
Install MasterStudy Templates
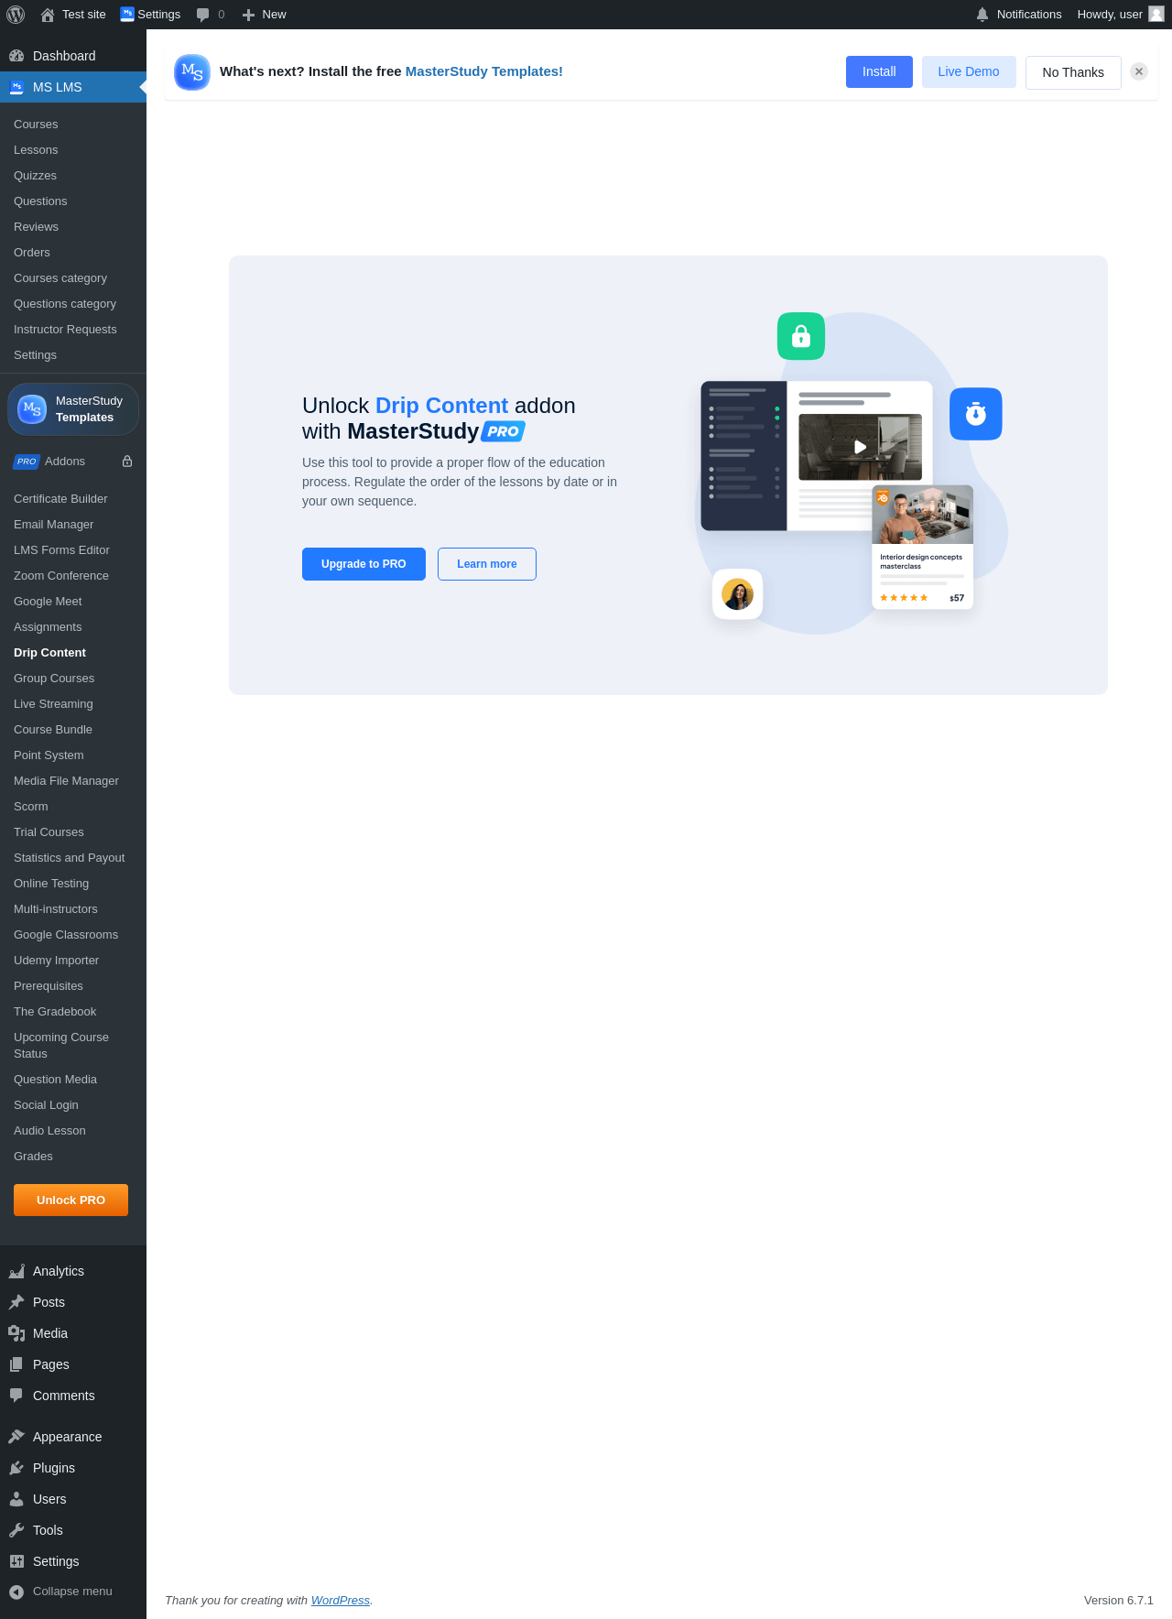point(879,71)
